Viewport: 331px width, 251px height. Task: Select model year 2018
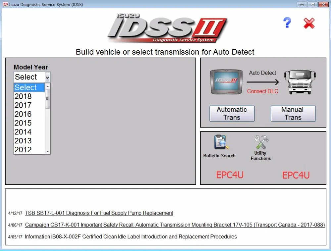[x=29, y=96]
